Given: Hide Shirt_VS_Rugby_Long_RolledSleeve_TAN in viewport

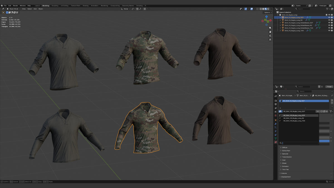Looking at the screenshot, I should pyautogui.click(x=329, y=28).
